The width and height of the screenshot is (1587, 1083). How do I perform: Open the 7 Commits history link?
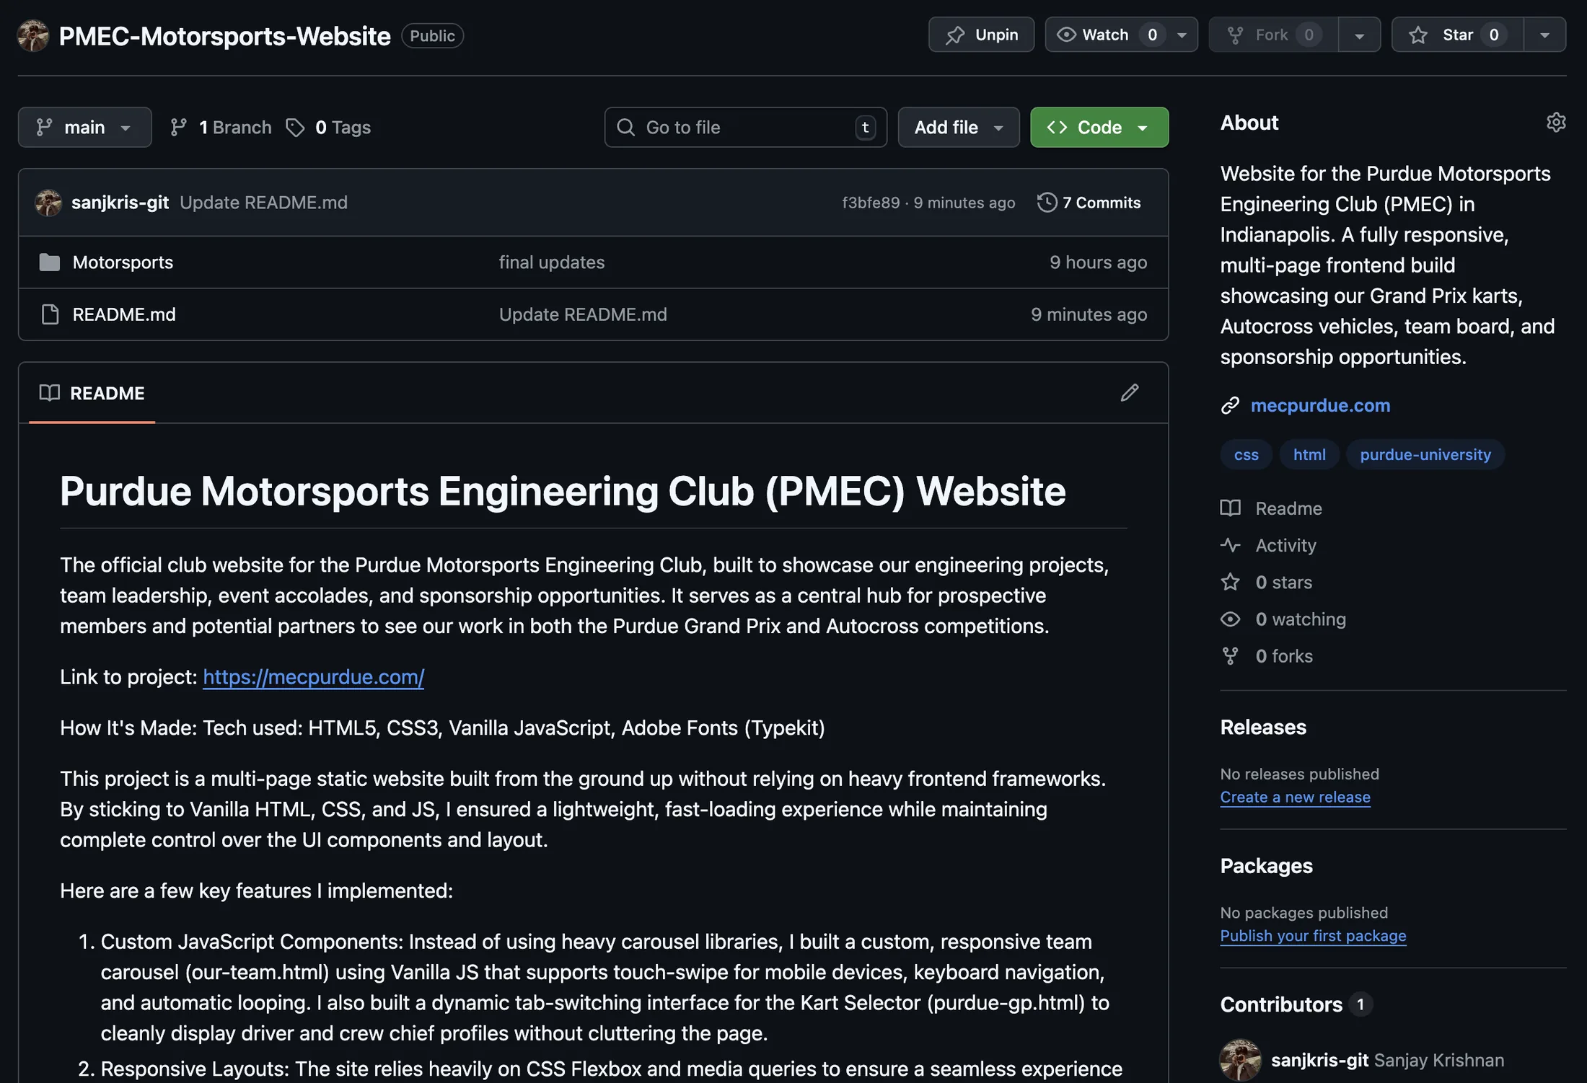1089,203
